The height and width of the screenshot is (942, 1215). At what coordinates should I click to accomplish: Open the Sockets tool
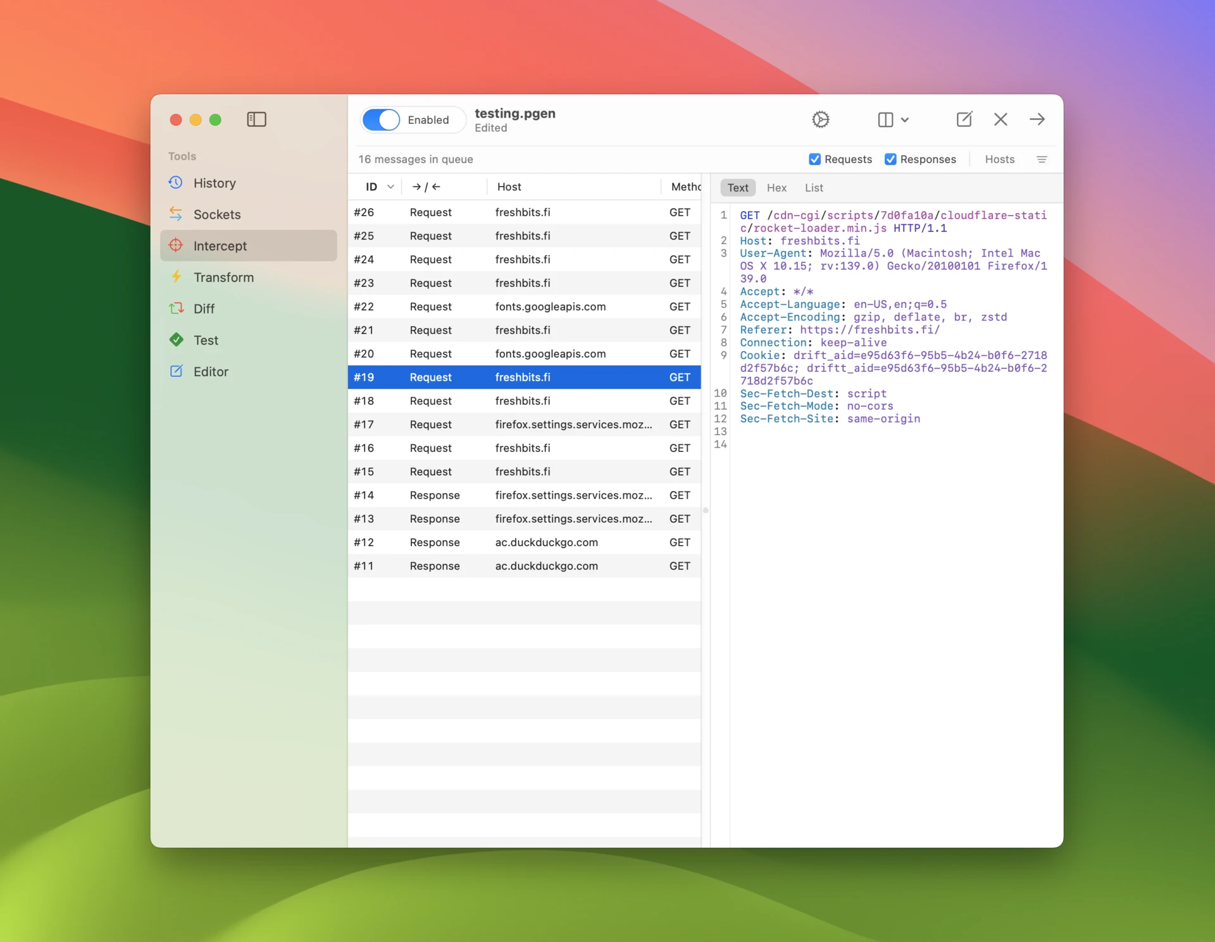[216, 214]
